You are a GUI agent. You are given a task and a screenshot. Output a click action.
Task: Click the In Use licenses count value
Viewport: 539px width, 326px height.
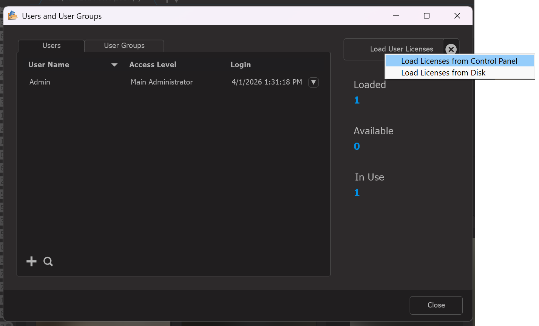point(357,193)
